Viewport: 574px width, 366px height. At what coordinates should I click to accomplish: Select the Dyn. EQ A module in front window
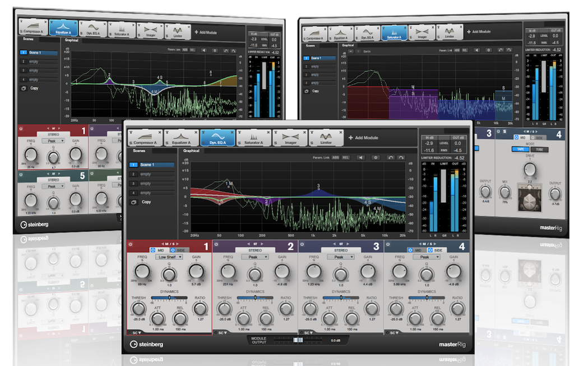point(217,138)
